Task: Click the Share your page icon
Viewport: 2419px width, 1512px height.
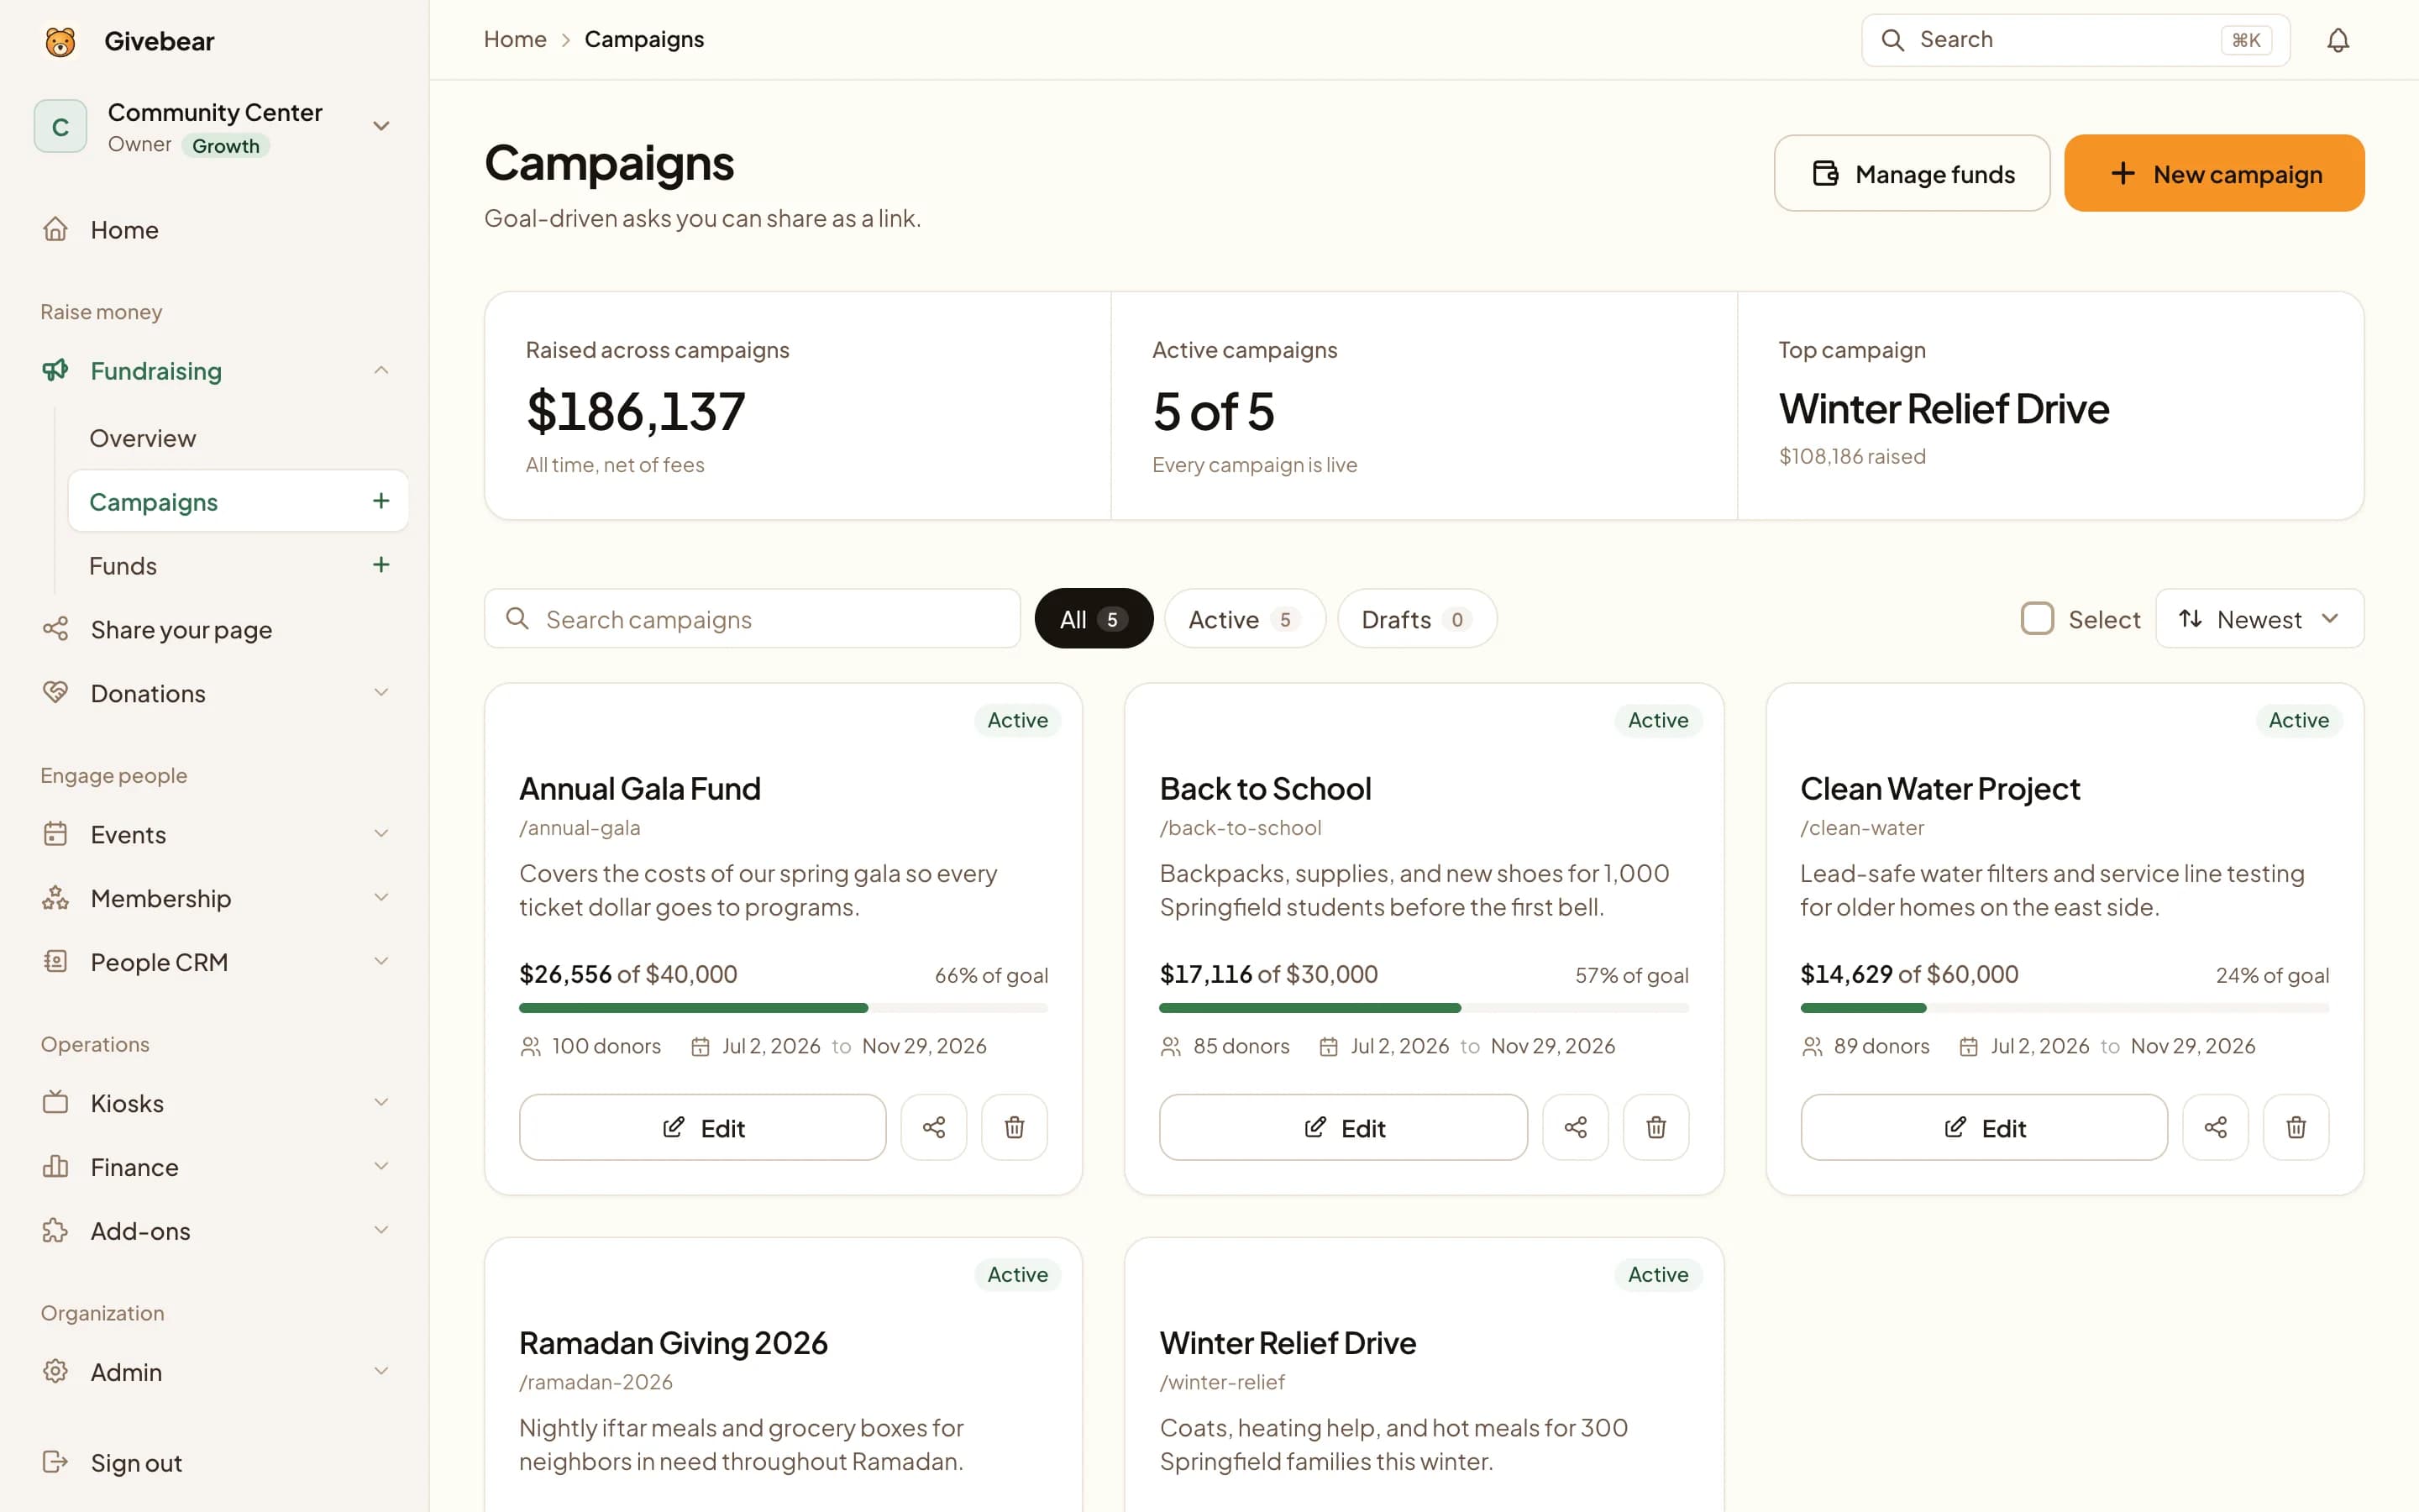Action: (x=55, y=629)
